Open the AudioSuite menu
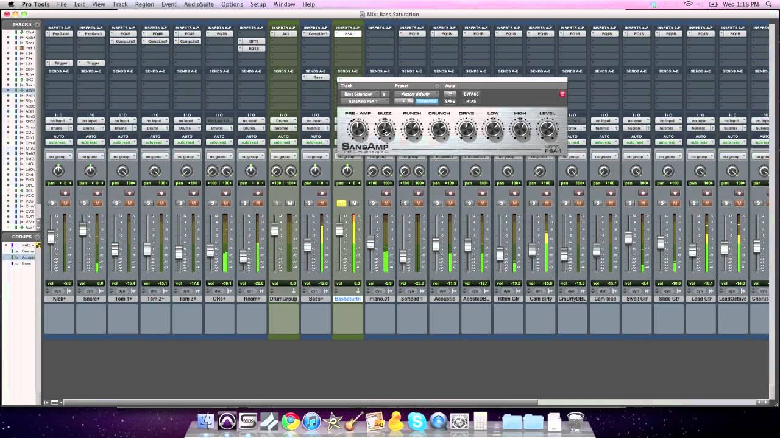 [x=199, y=4]
